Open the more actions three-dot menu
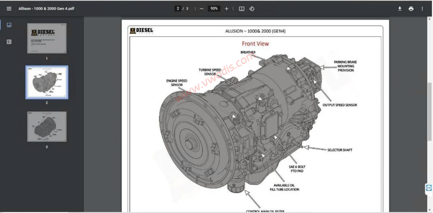433x213 pixels. pos(422,9)
